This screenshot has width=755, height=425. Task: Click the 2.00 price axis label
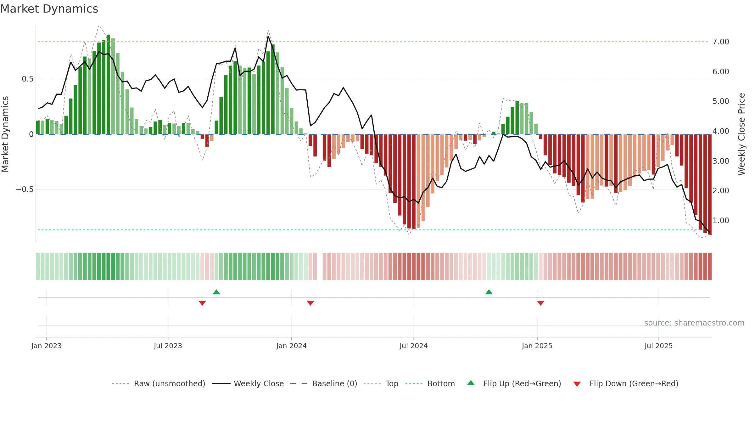(721, 191)
